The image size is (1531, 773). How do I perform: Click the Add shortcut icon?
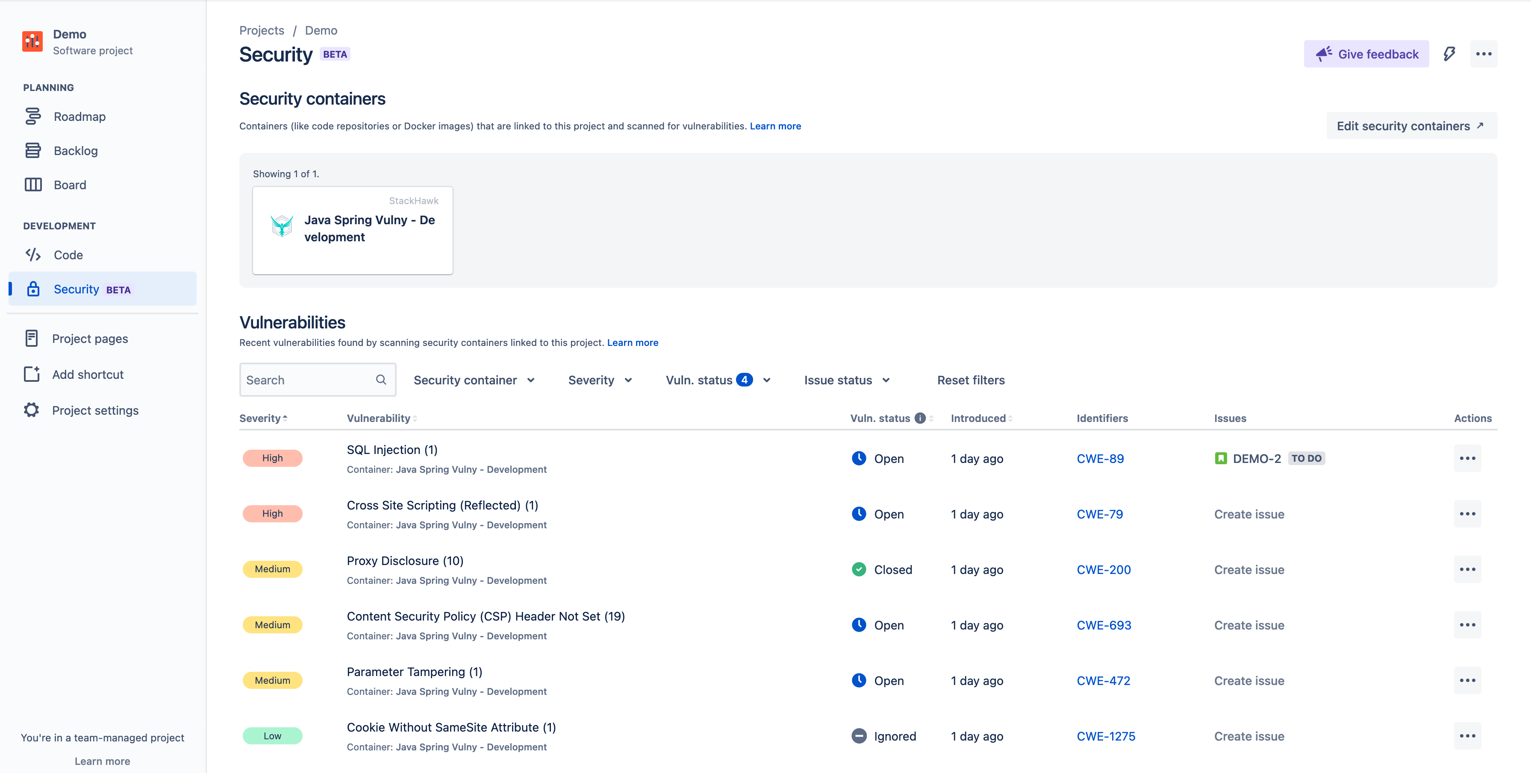32,374
